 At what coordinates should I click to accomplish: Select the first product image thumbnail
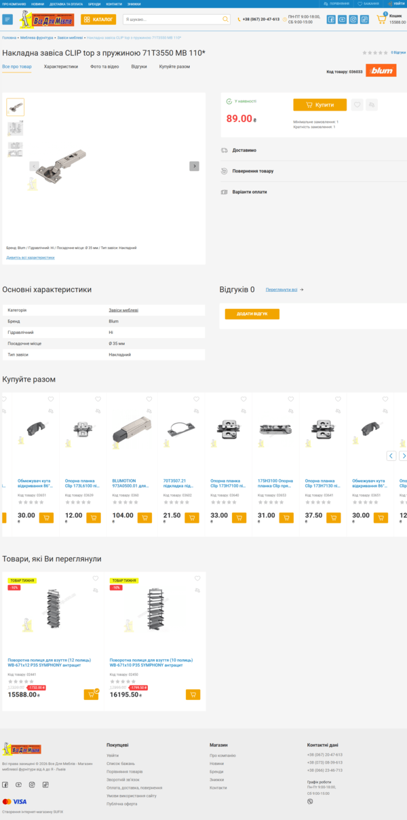[16, 107]
